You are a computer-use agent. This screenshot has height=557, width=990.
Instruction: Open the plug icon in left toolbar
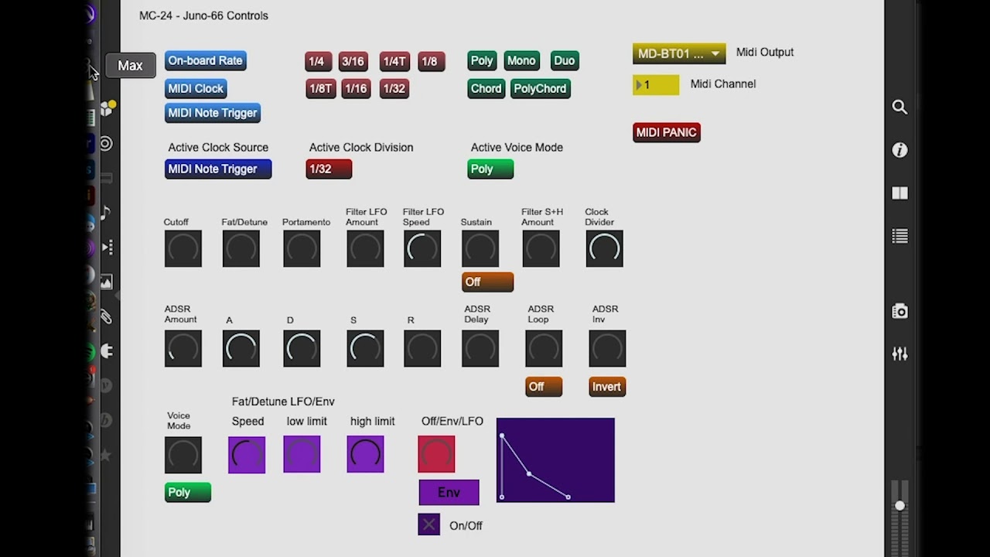coord(106,351)
